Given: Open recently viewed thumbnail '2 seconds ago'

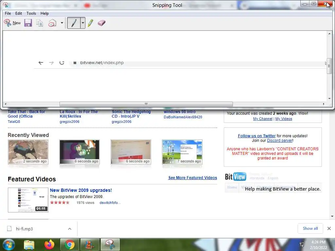Looking at the screenshot, I should [28, 152].
